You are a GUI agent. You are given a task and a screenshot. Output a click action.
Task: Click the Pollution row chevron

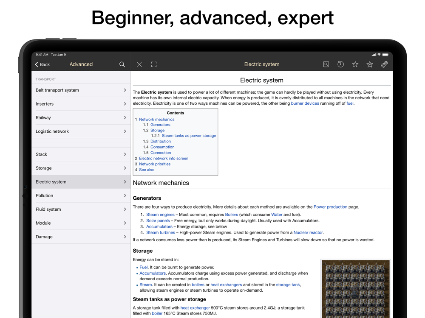(125, 195)
